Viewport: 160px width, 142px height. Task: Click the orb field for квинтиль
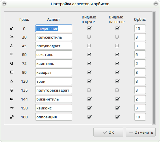pyautogui.click(x=140, y=63)
